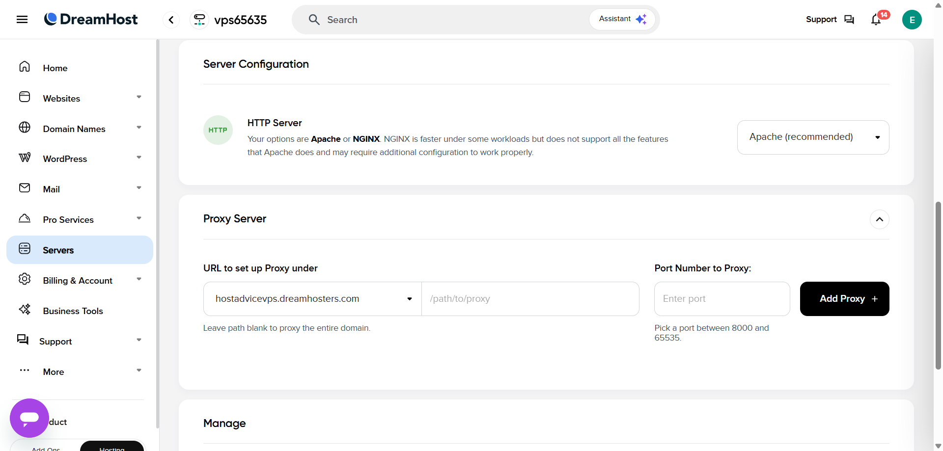Expand the Pro Services menu arrow
Screen dimensions: 943x451
pyautogui.click(x=139, y=218)
